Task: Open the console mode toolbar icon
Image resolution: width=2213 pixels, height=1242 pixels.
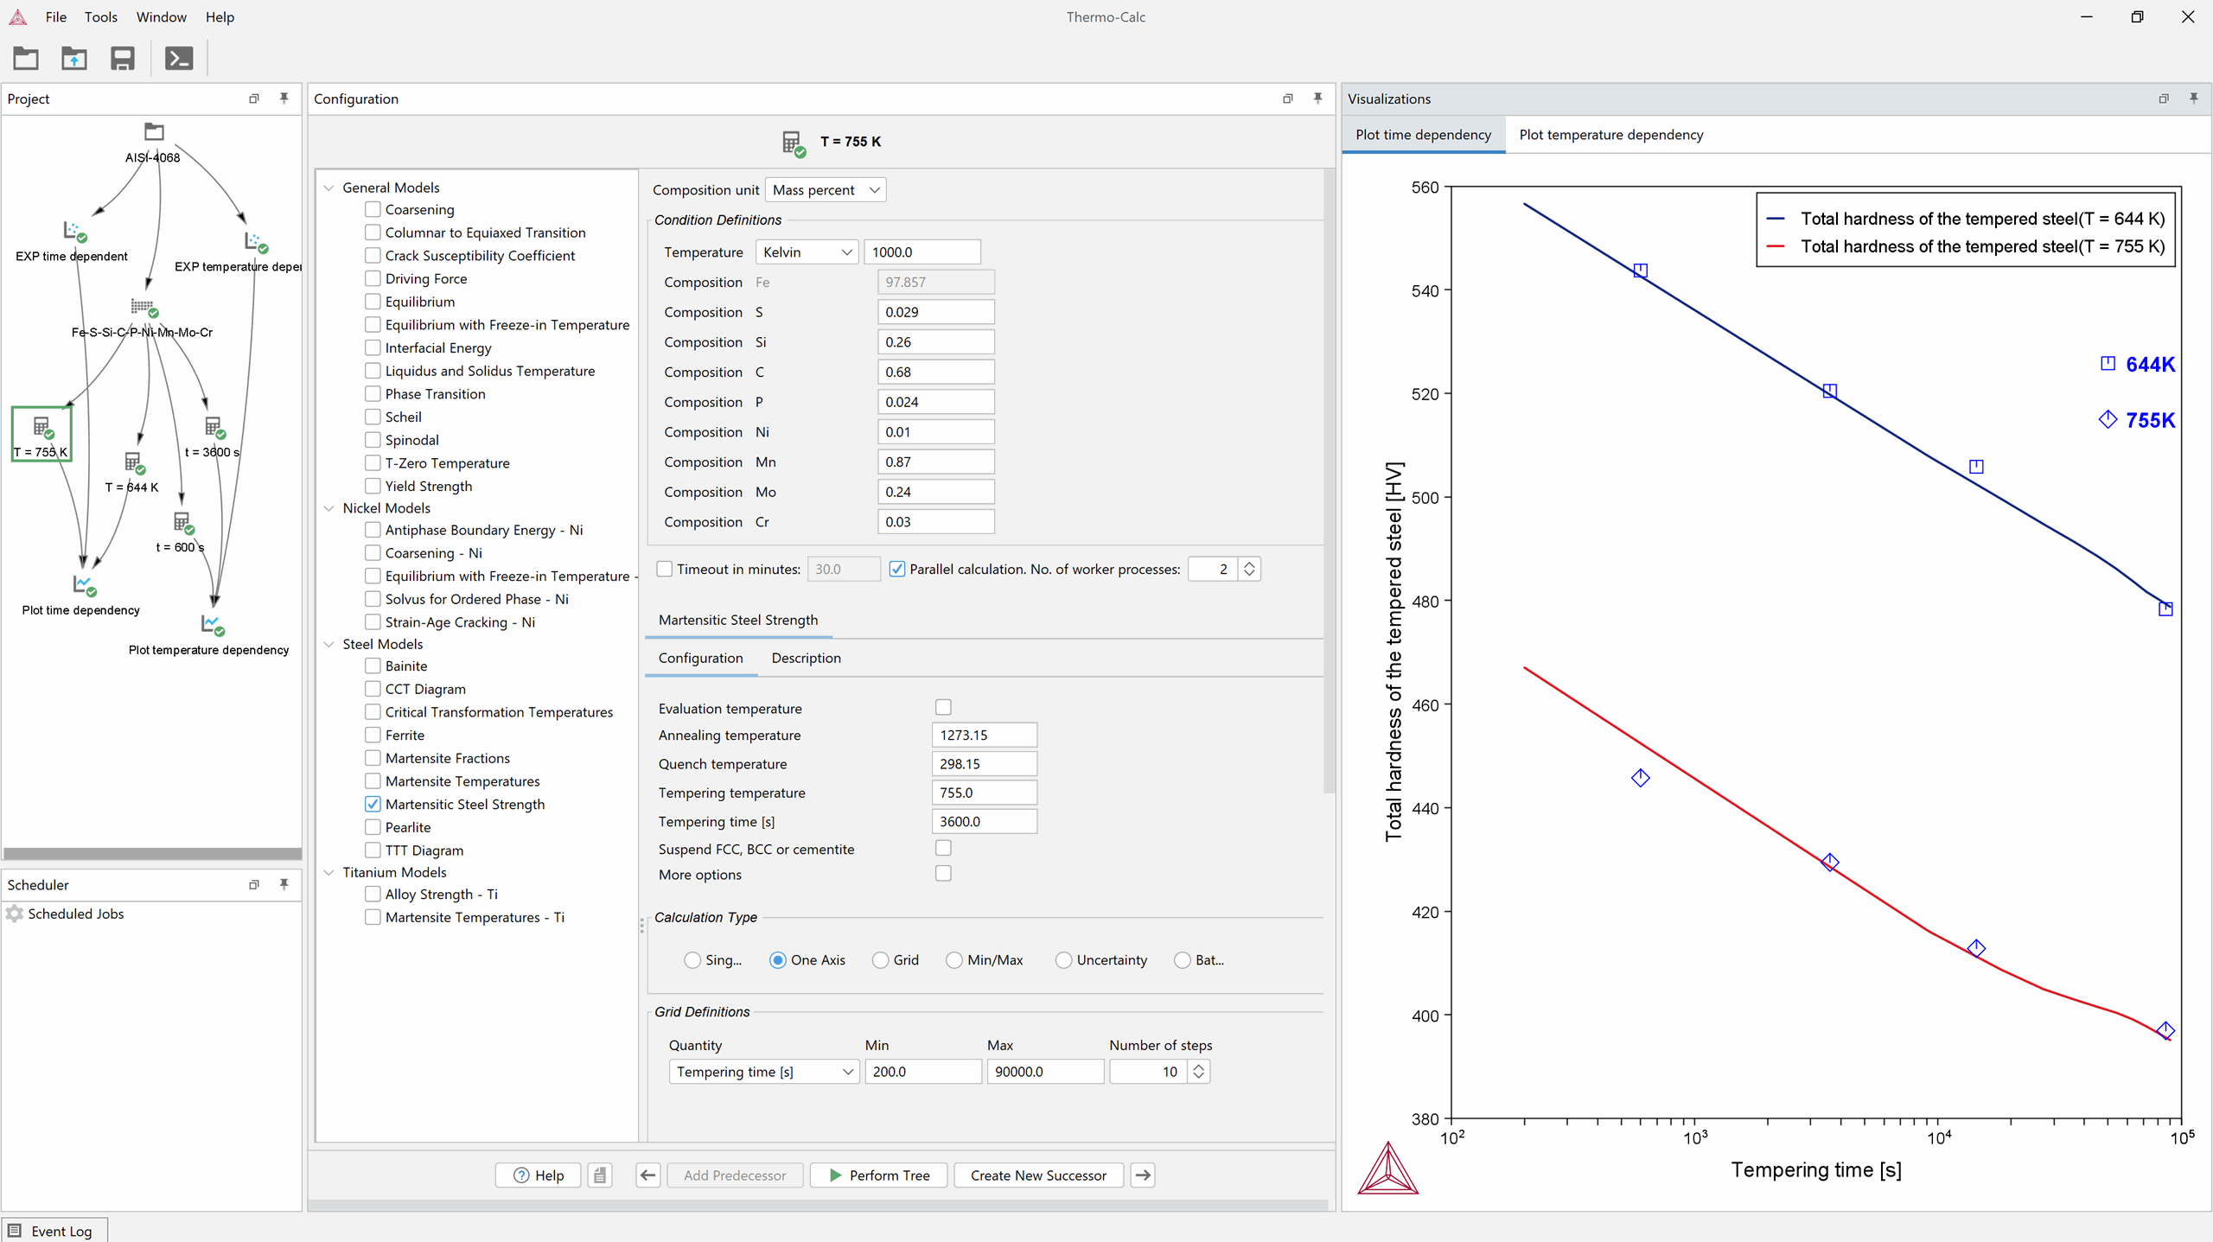Action: point(179,59)
